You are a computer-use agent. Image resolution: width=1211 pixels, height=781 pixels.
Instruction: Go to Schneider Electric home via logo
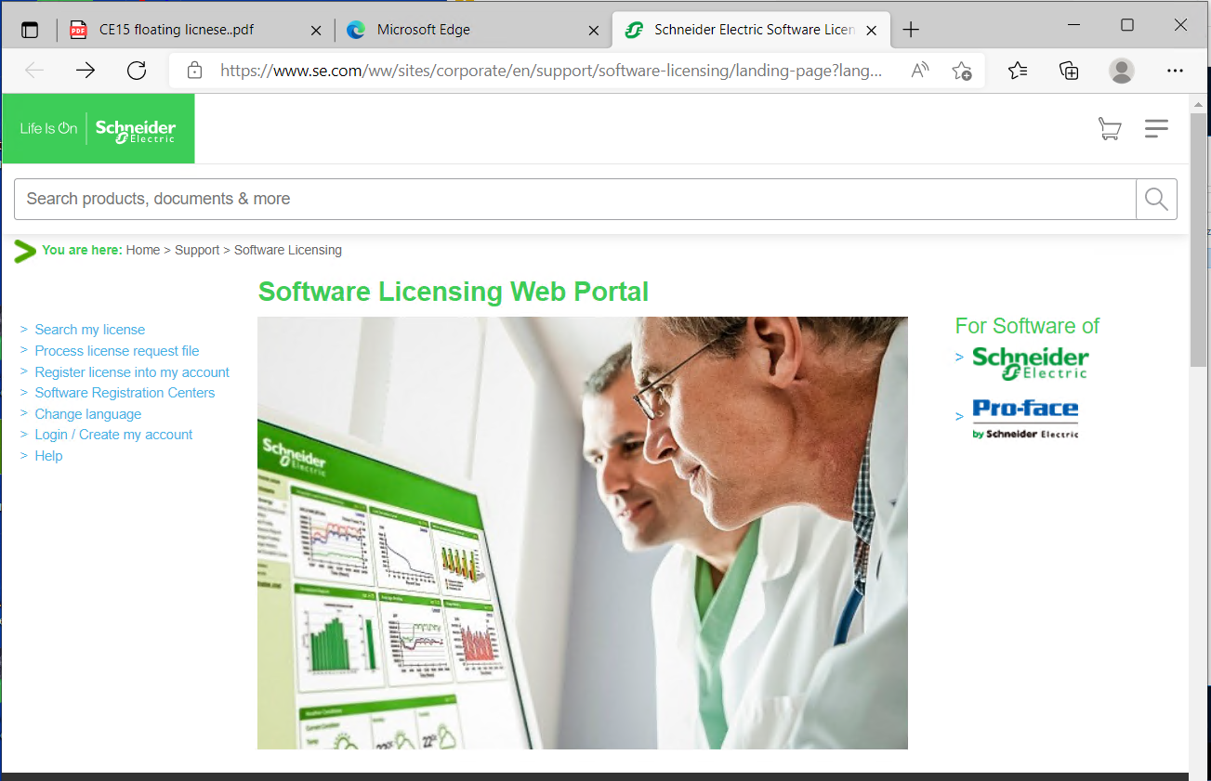[x=99, y=128]
